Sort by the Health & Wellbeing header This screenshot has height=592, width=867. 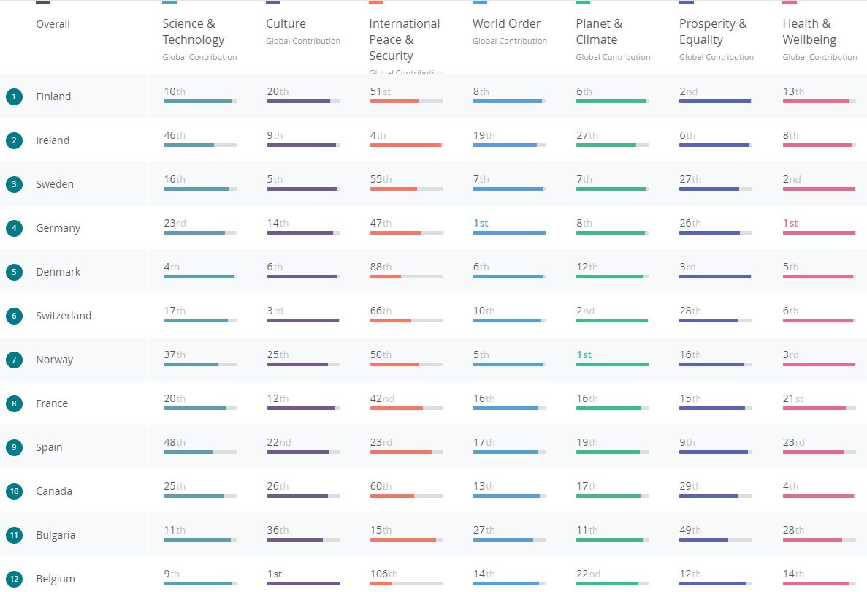809,32
